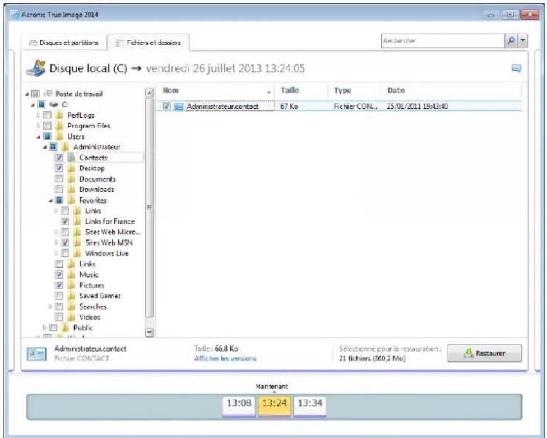Click the 25/01/2011 19:43:40 date cell
Screen dimensions: 547x438
pyautogui.click(x=417, y=107)
